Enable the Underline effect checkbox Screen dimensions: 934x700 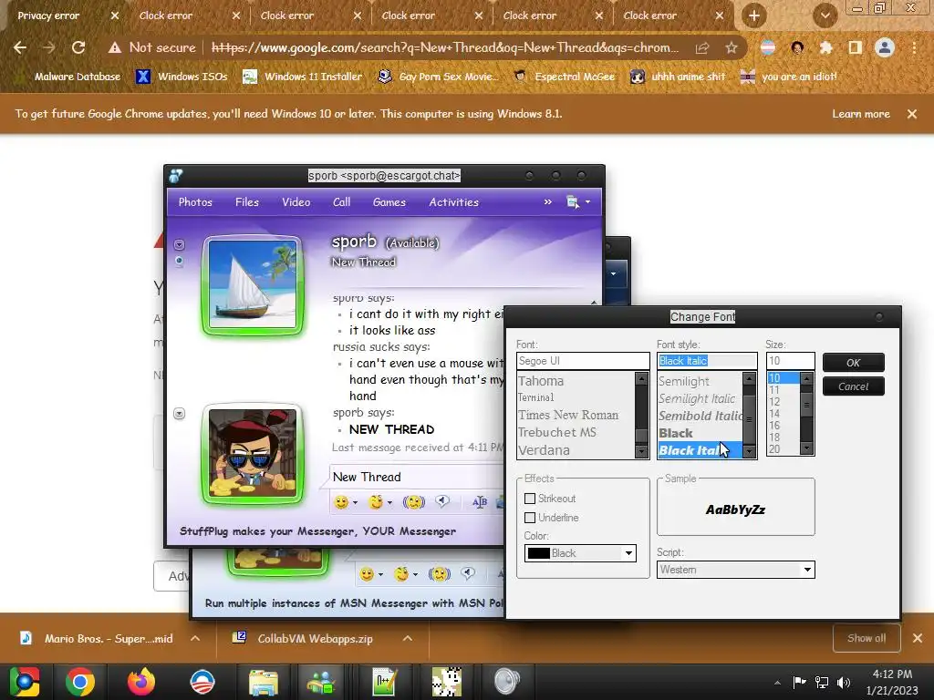[530, 518]
